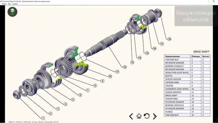
Task: Select callout balloon number 13
Action: coord(132,62)
